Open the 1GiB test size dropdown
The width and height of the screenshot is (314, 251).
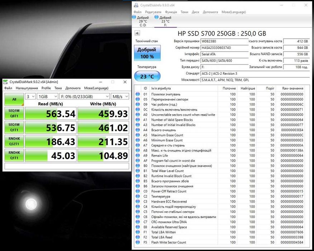[x=47, y=97]
